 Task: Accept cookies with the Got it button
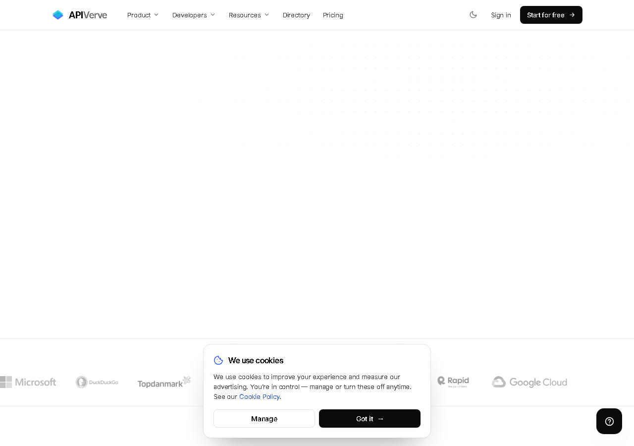(x=370, y=419)
